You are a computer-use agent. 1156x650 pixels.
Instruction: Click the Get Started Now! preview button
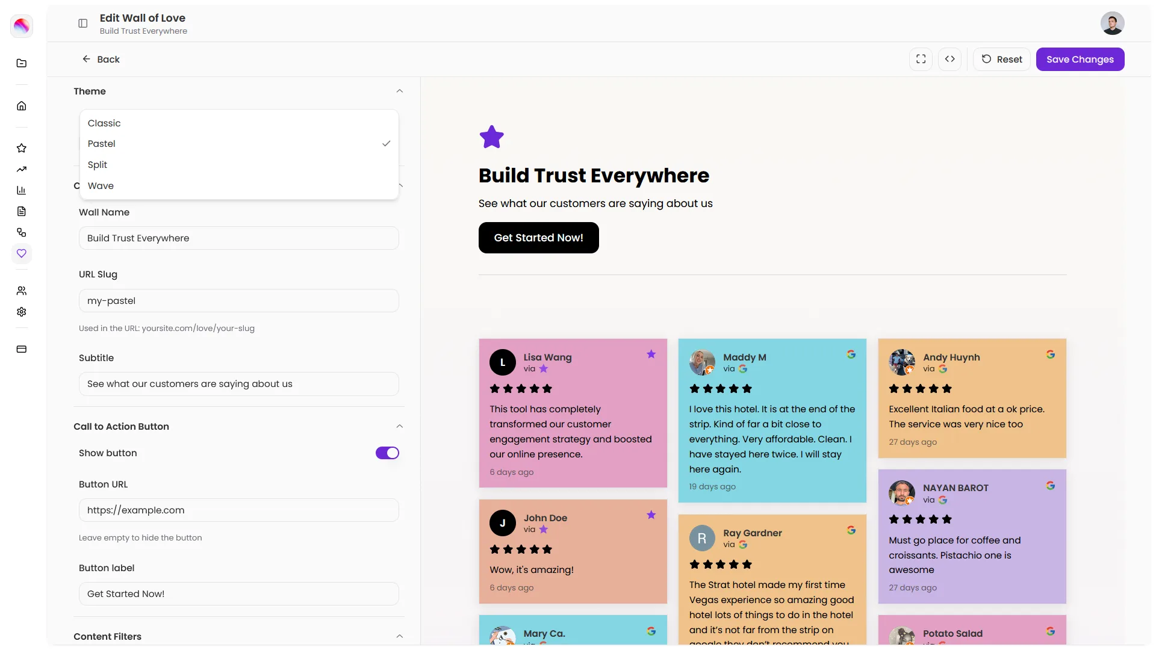tap(538, 238)
